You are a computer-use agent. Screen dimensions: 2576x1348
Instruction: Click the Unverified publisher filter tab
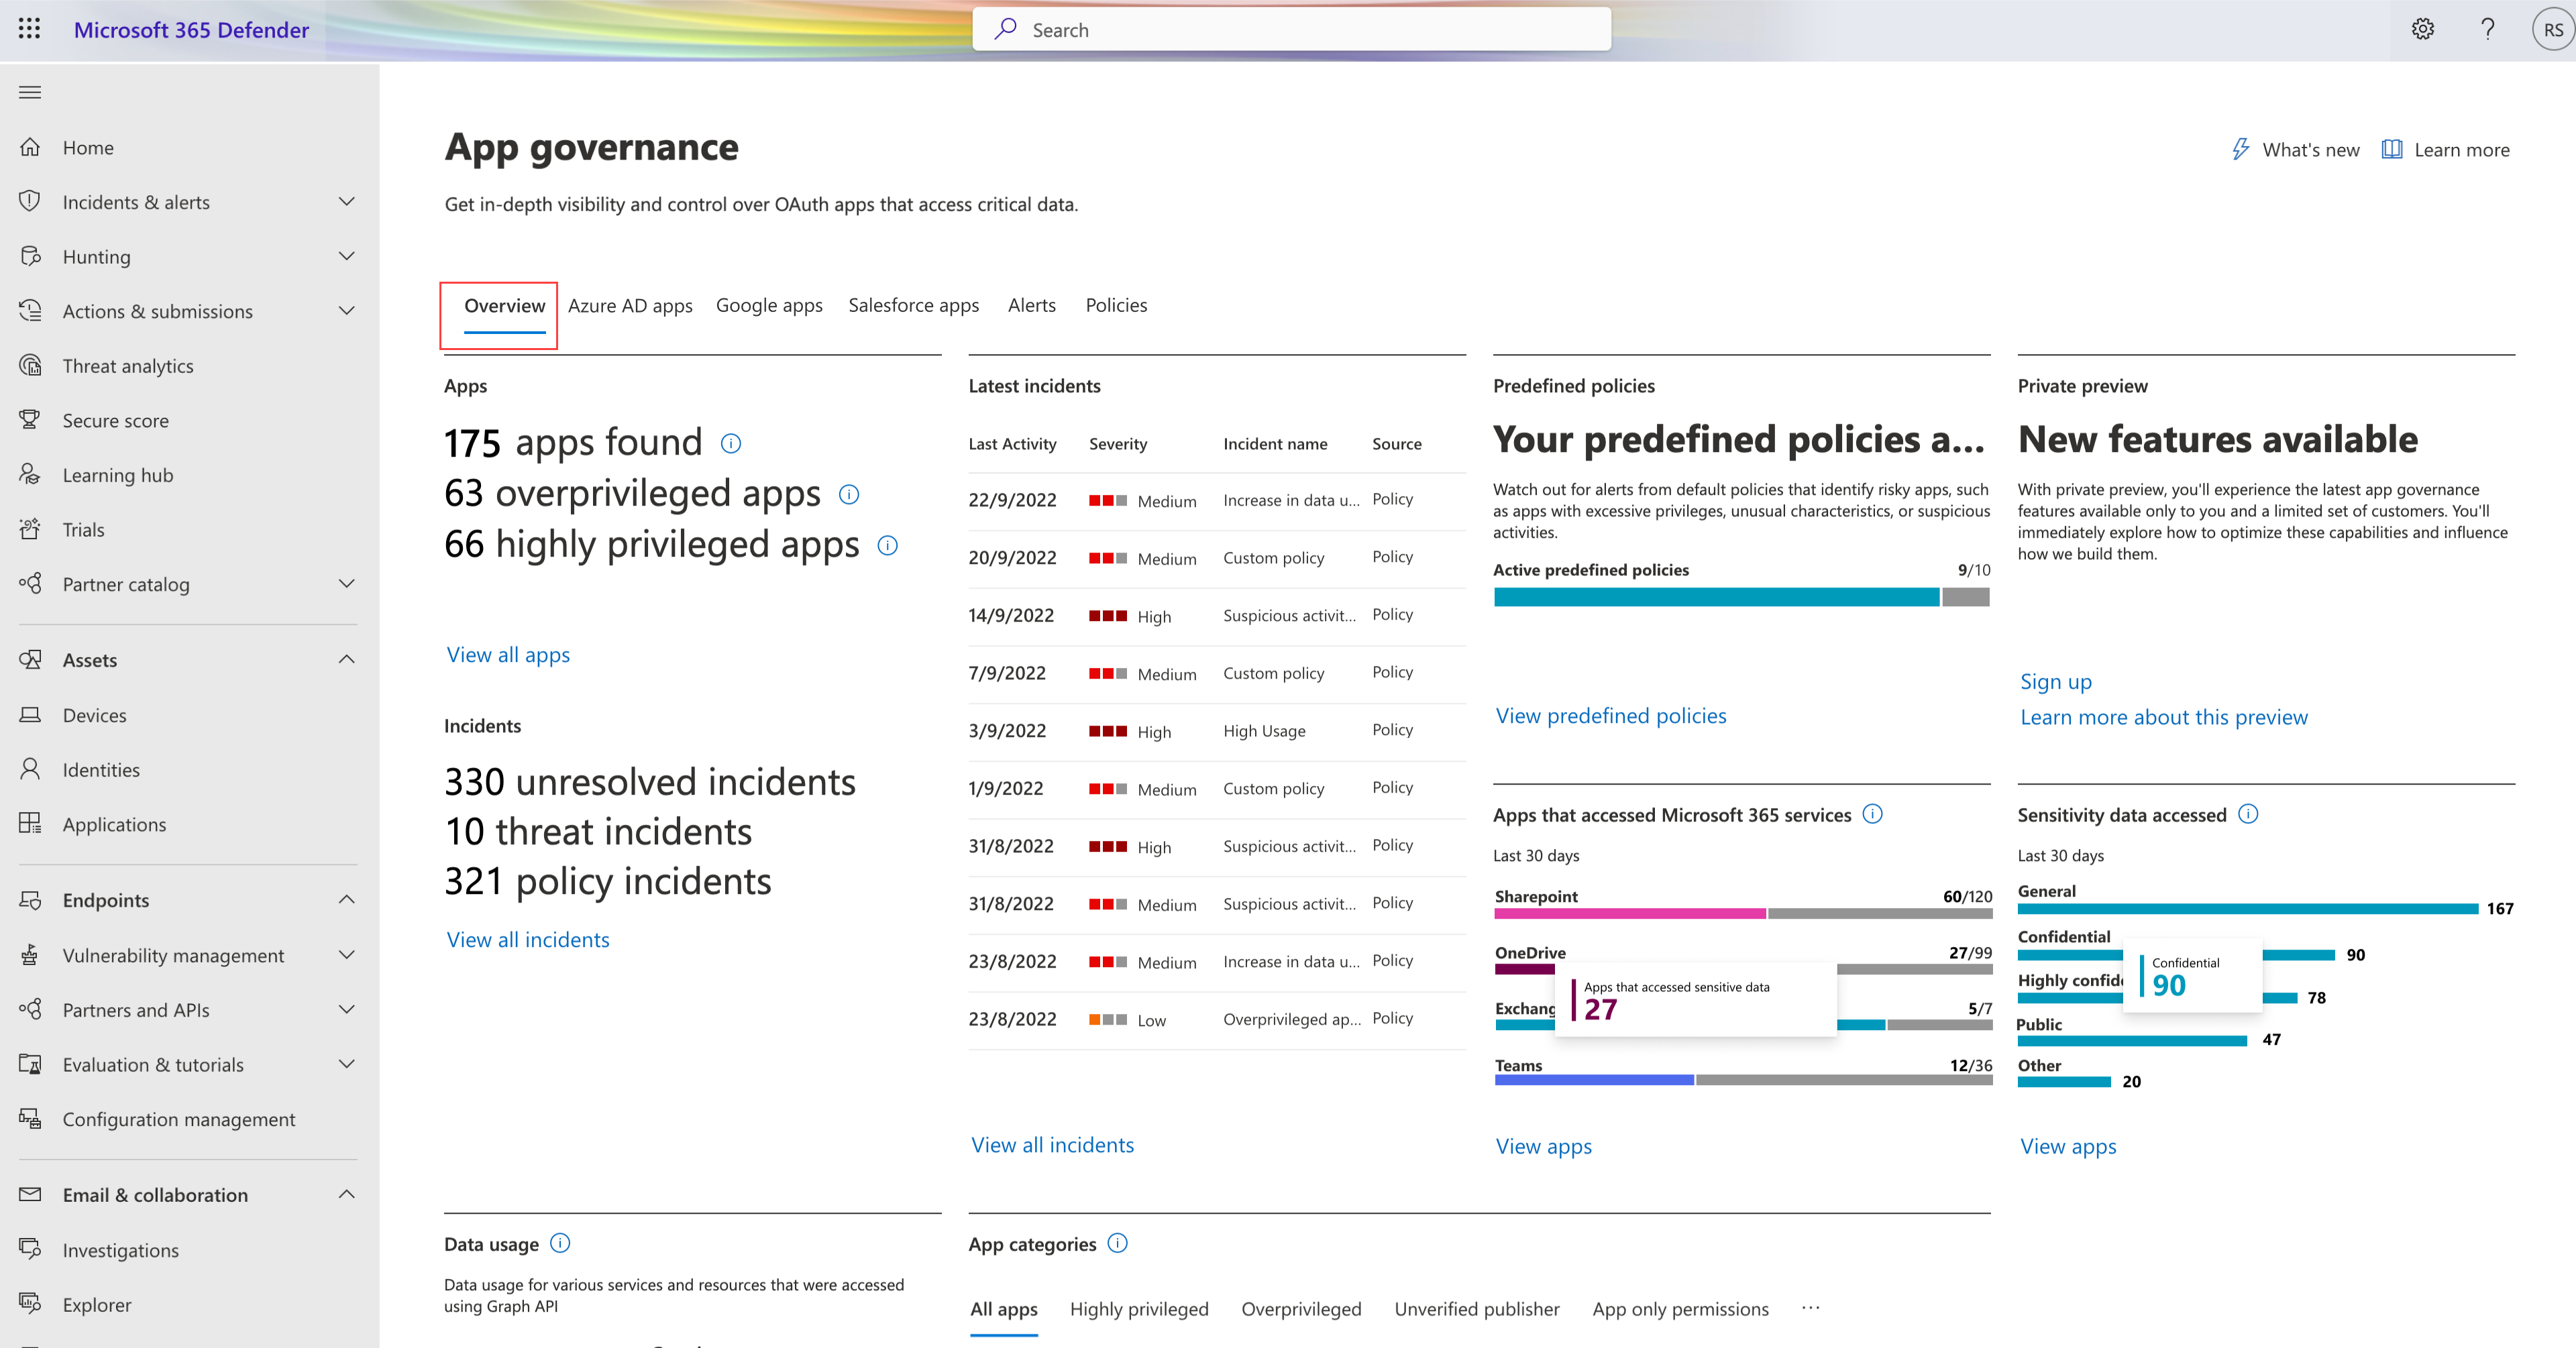pos(1475,1309)
